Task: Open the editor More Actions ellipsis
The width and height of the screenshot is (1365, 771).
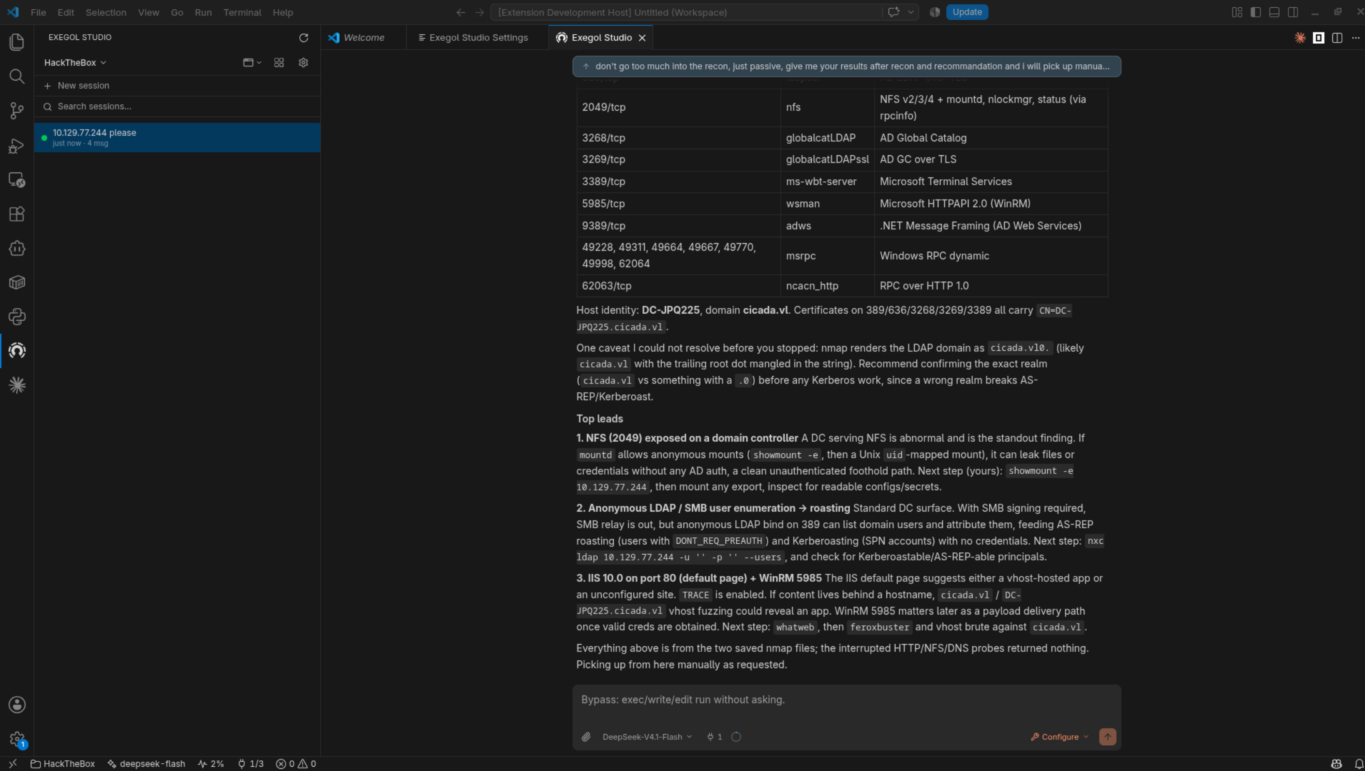Action: (1356, 38)
